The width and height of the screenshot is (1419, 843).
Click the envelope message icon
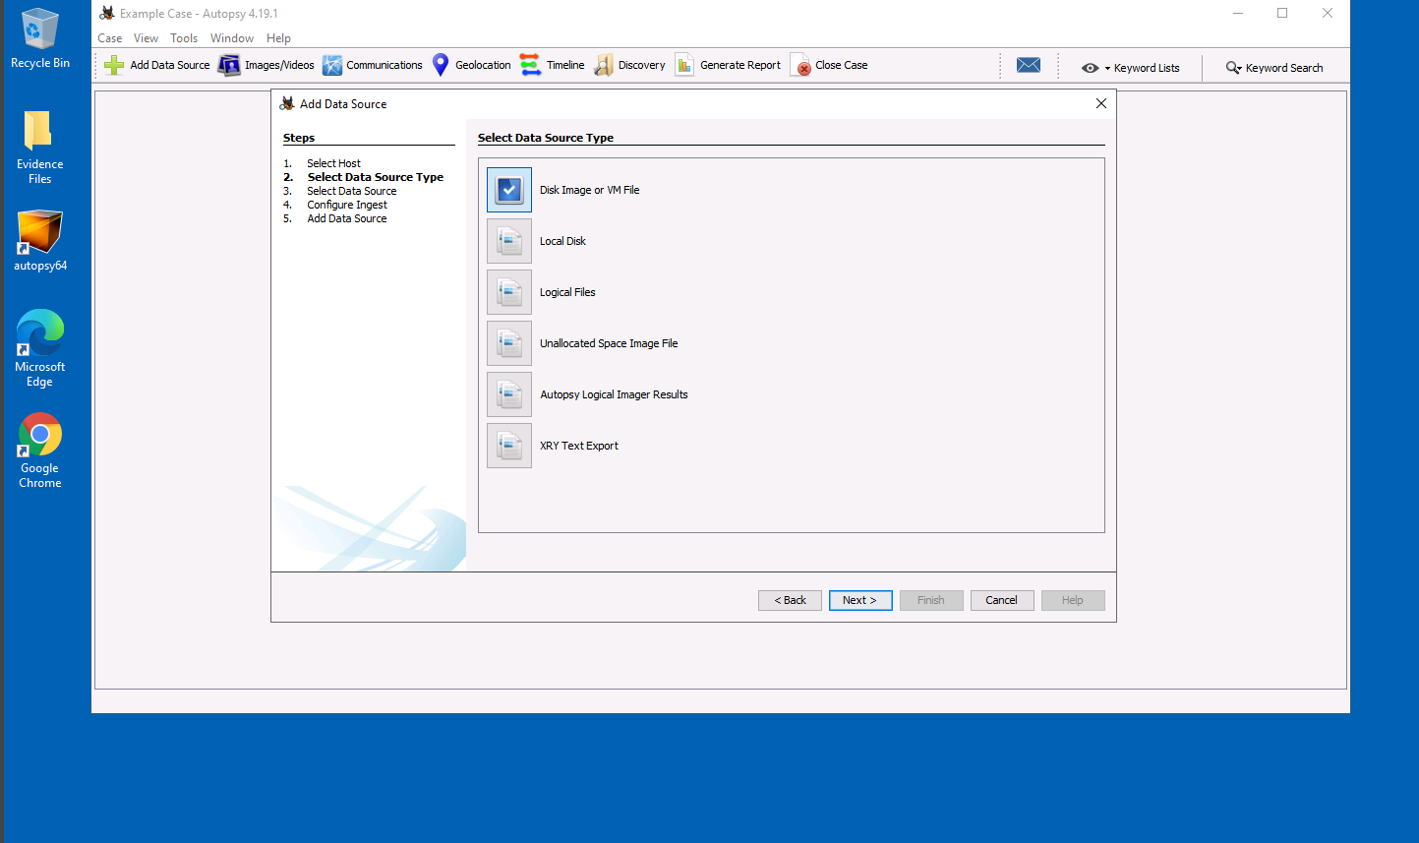click(1029, 65)
